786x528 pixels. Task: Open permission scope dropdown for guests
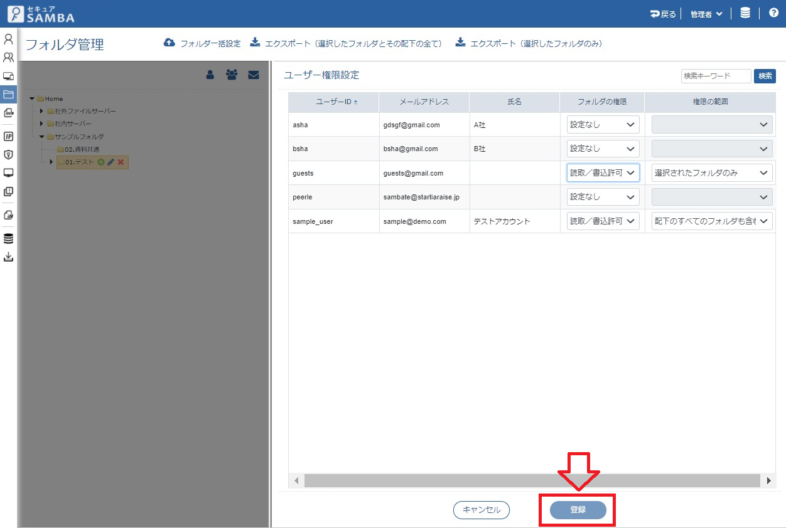tap(711, 173)
